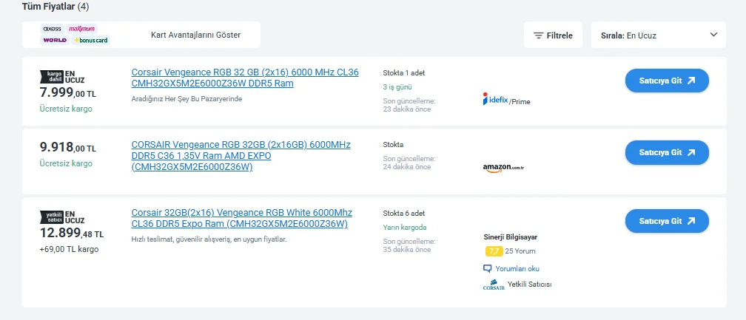Screen dimensions: 746x320
Task: Click the Tüm Fiyatlar (4) heading
Action: point(56,7)
